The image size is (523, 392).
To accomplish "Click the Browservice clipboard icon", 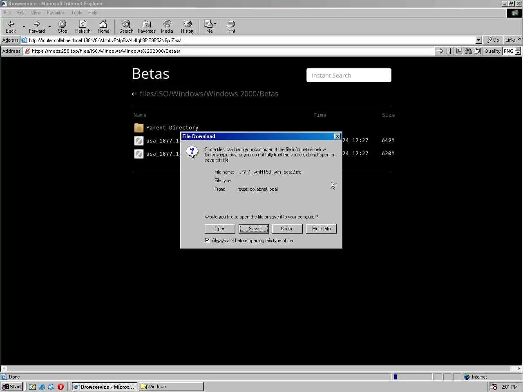I will click(477, 51).
